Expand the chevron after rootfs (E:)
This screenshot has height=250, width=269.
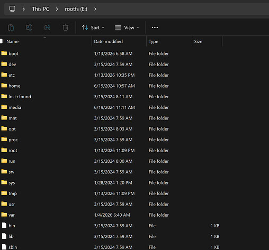[x=95, y=9]
